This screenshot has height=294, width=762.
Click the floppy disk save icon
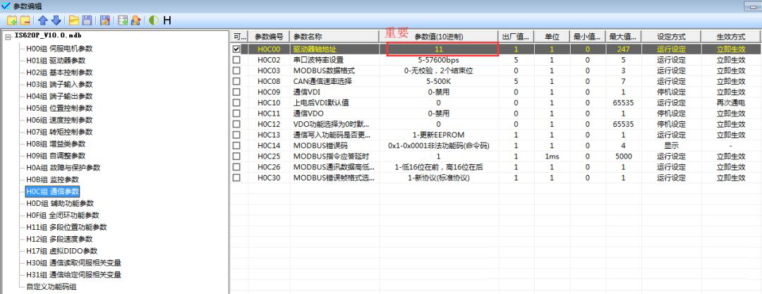tap(87, 20)
